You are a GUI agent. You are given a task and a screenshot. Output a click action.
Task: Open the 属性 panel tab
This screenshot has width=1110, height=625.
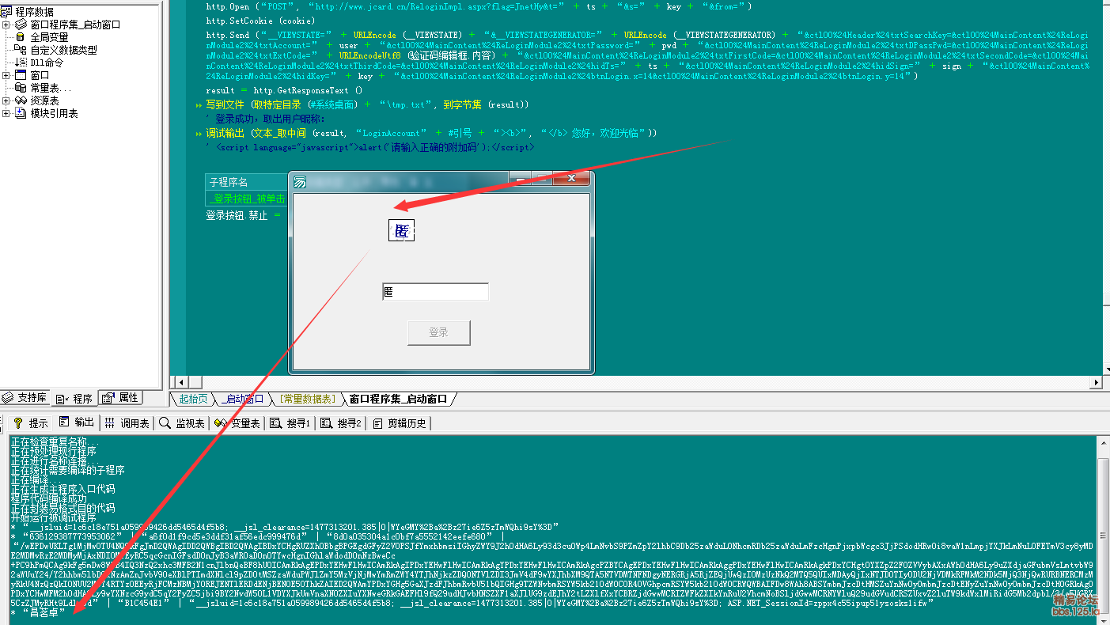click(x=121, y=397)
